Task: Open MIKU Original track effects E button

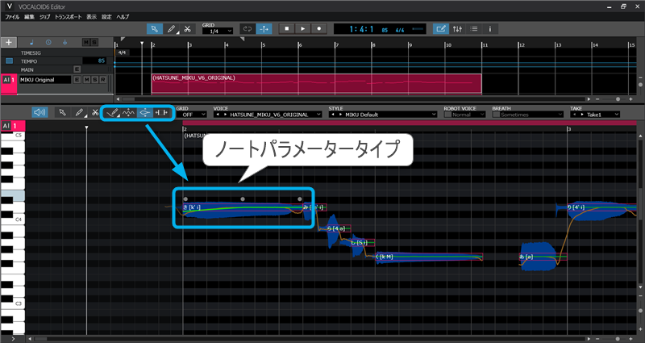Action: (x=77, y=79)
